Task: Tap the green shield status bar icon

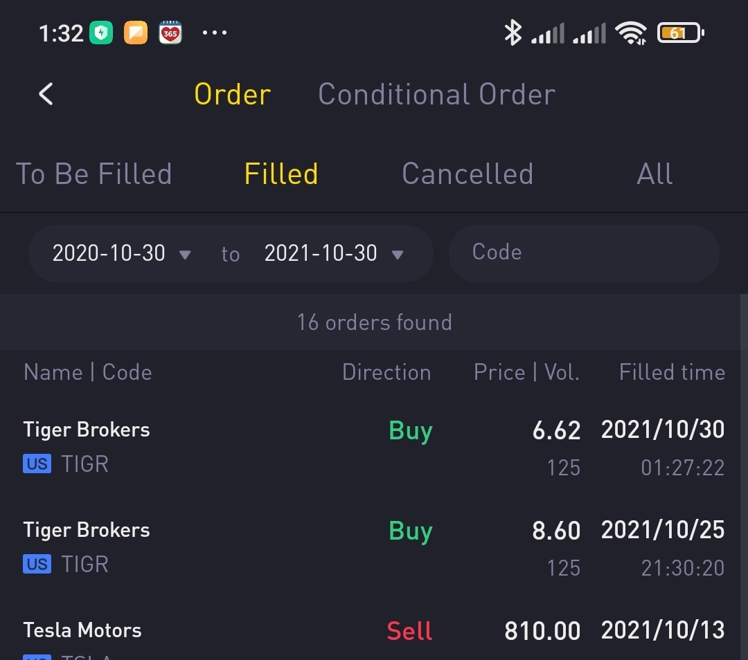Action: coord(101,33)
